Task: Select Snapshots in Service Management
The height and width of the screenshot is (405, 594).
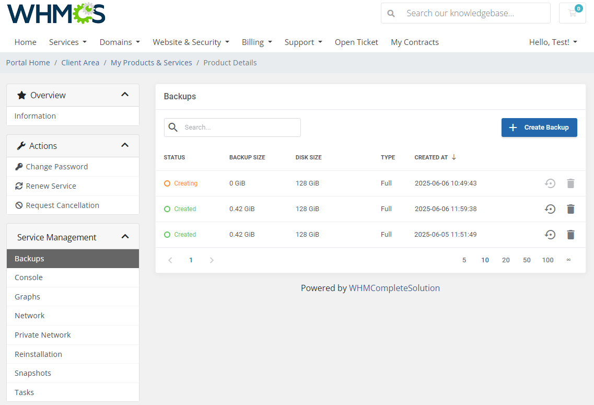Action: (32, 373)
